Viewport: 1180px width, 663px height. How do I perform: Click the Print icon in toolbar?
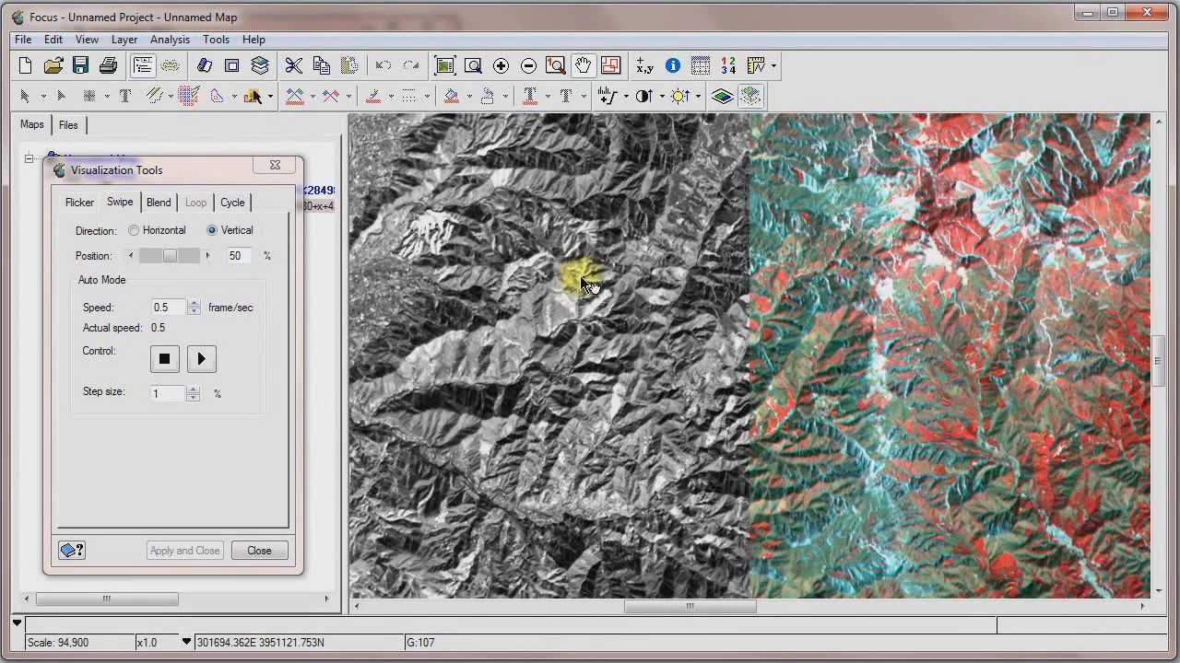[109, 65]
